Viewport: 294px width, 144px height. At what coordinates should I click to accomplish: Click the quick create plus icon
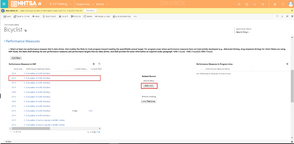click(255, 4)
